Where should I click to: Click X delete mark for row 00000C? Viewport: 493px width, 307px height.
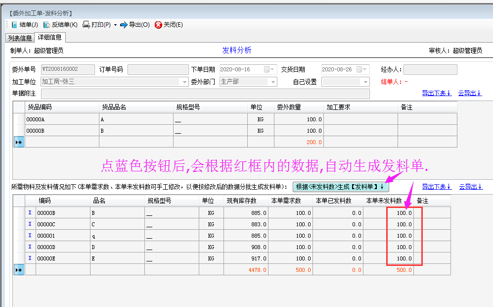(30, 224)
